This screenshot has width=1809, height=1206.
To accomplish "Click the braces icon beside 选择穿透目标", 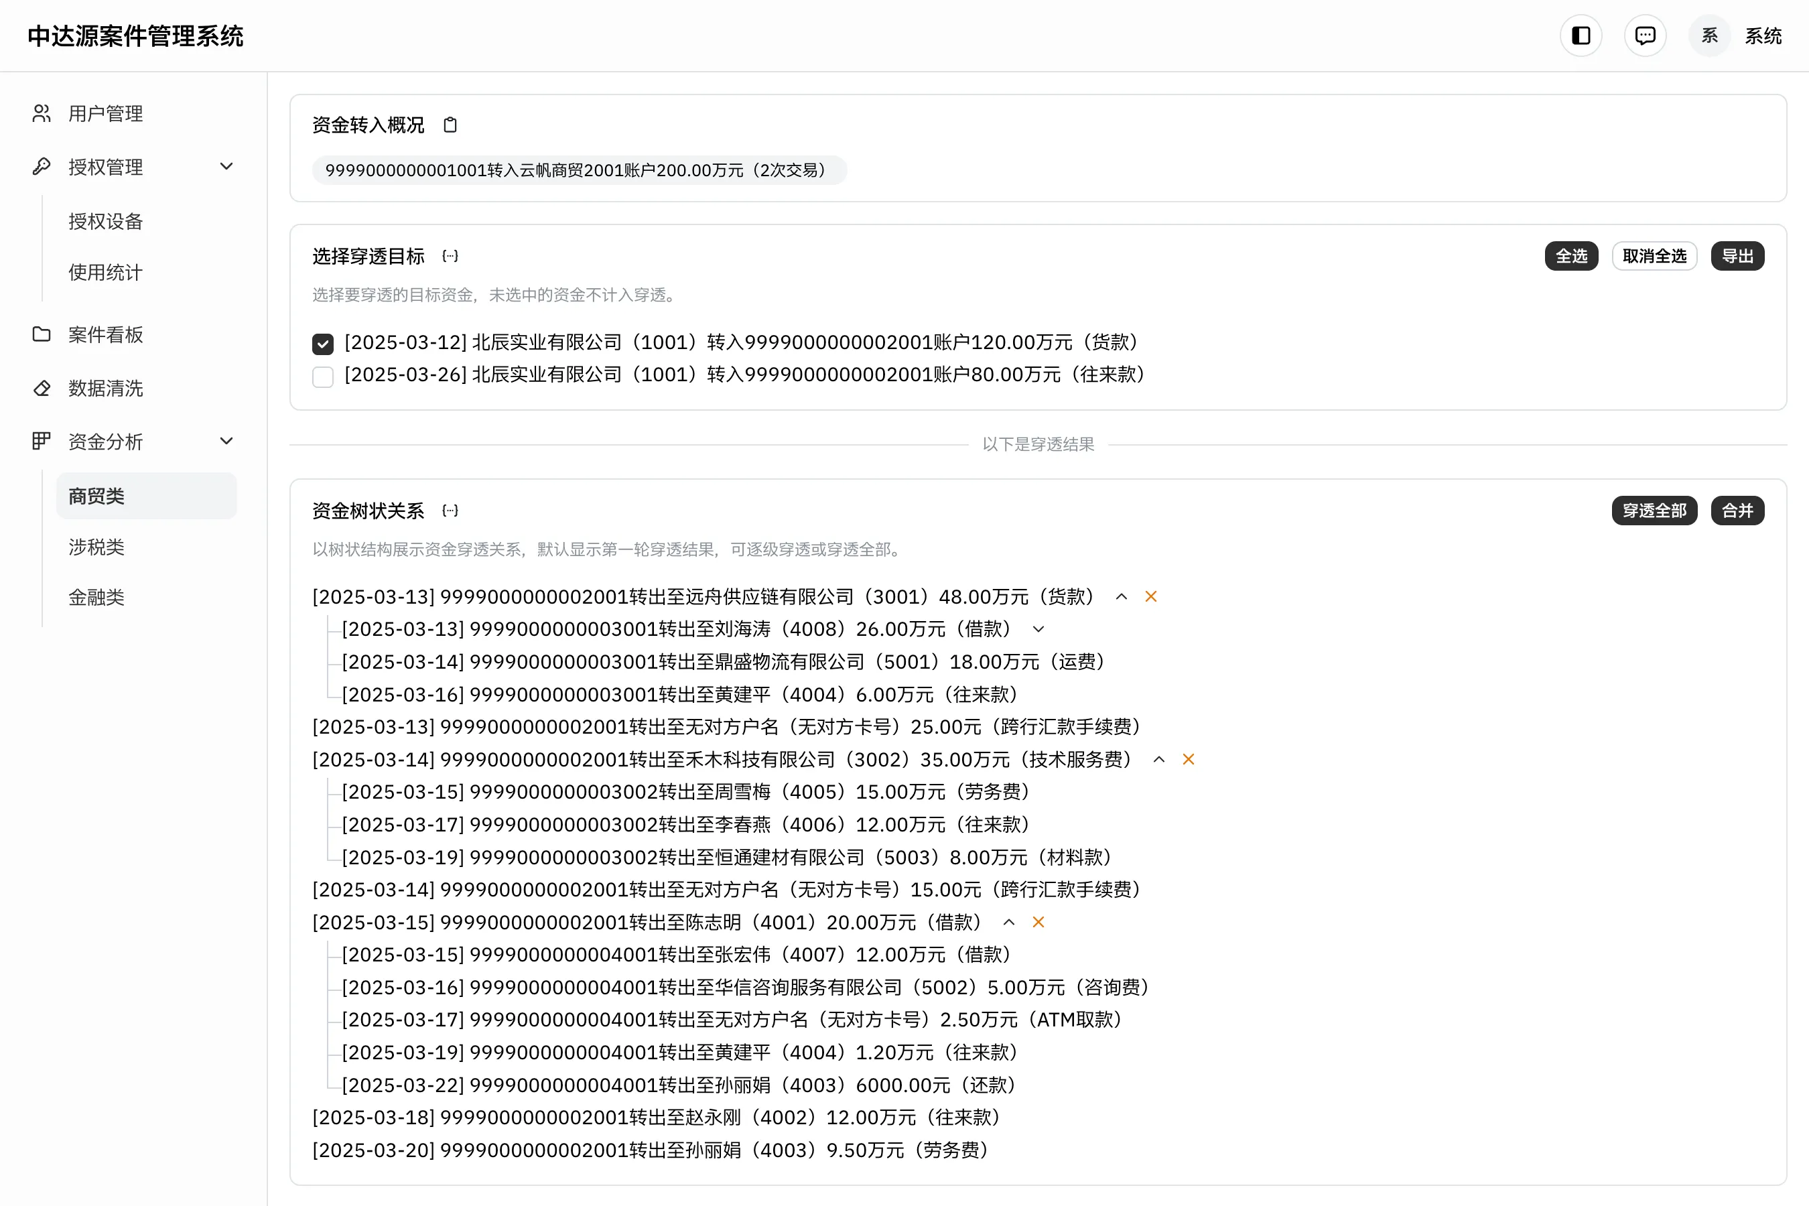I will [x=451, y=256].
